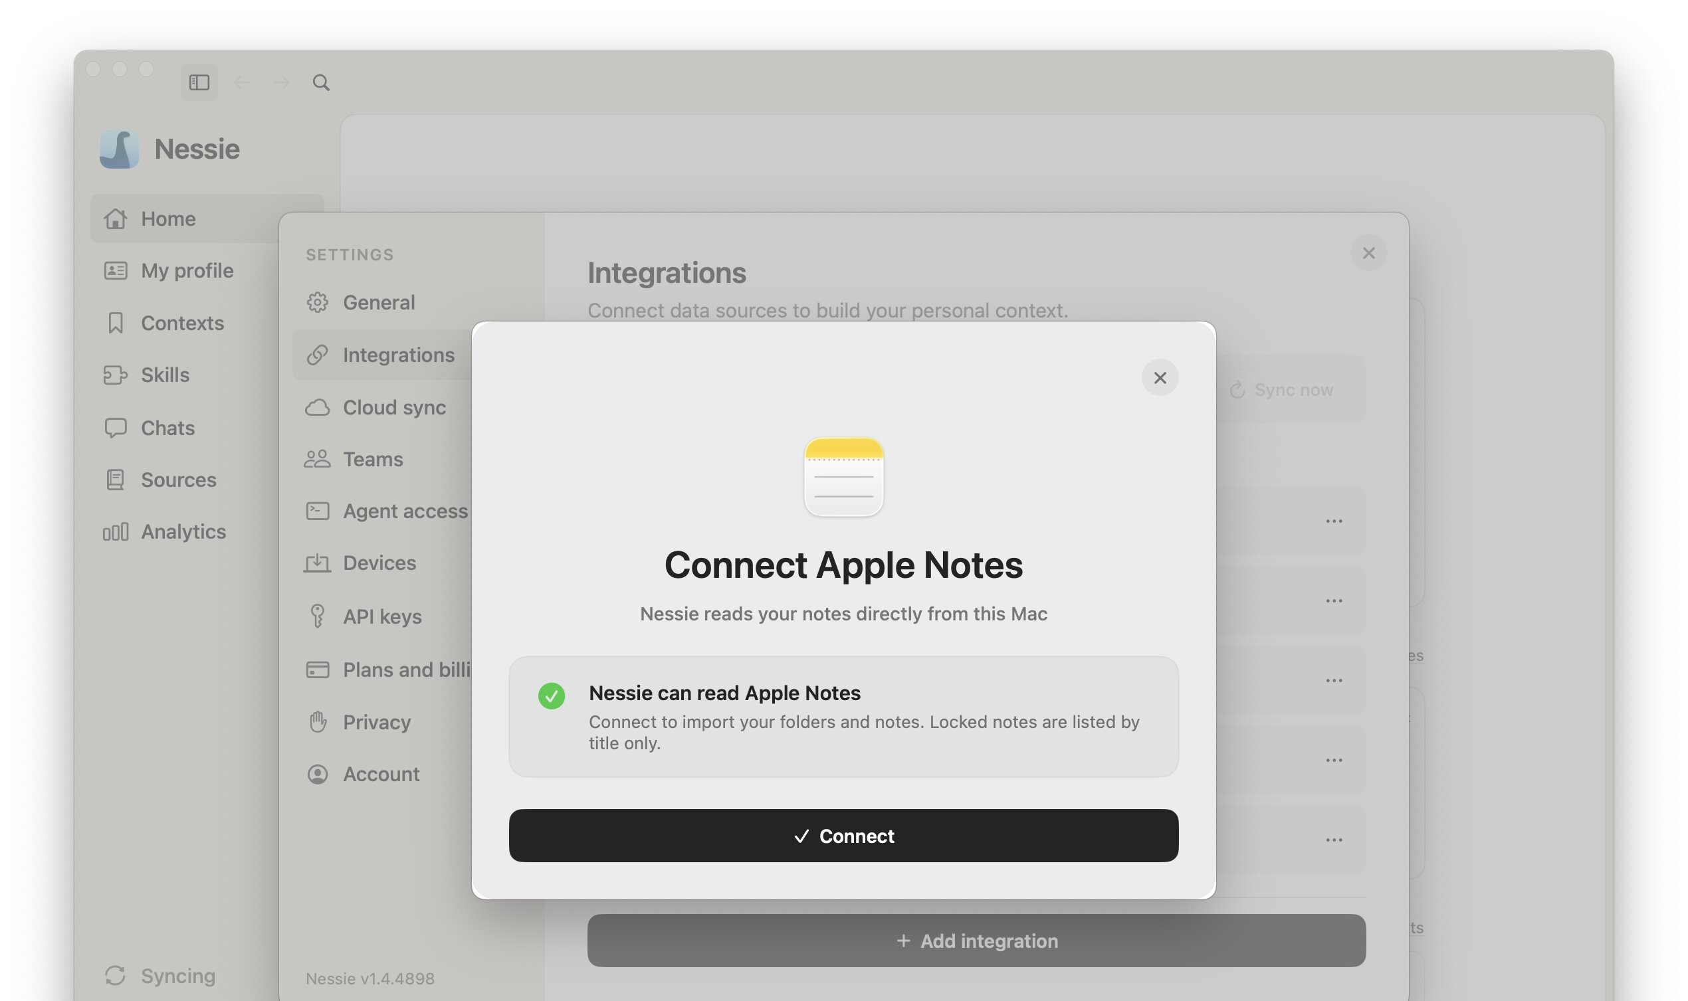Screen dimensions: 1688x1001
Task: Open Teams settings
Action: (354, 460)
